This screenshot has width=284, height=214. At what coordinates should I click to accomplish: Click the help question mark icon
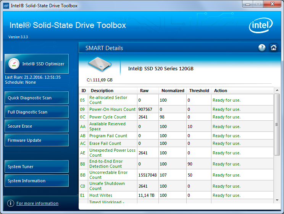(x=262, y=48)
